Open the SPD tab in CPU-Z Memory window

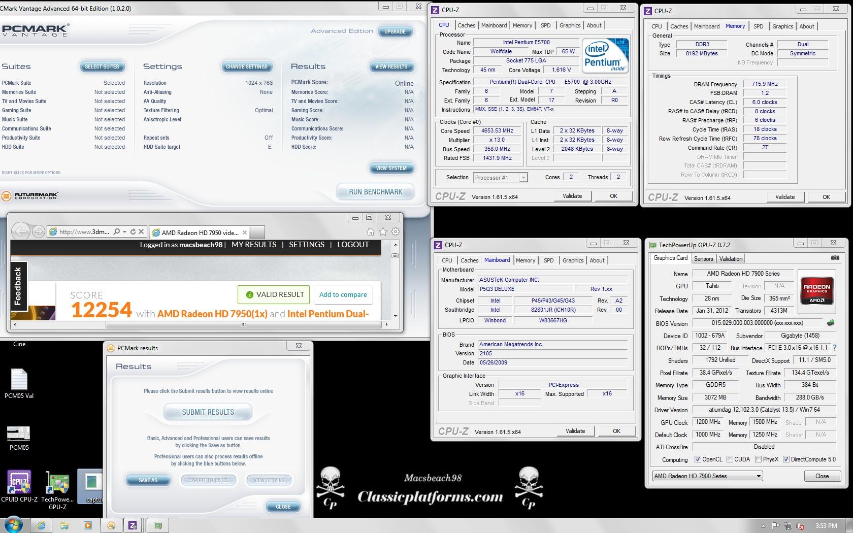[x=758, y=26]
